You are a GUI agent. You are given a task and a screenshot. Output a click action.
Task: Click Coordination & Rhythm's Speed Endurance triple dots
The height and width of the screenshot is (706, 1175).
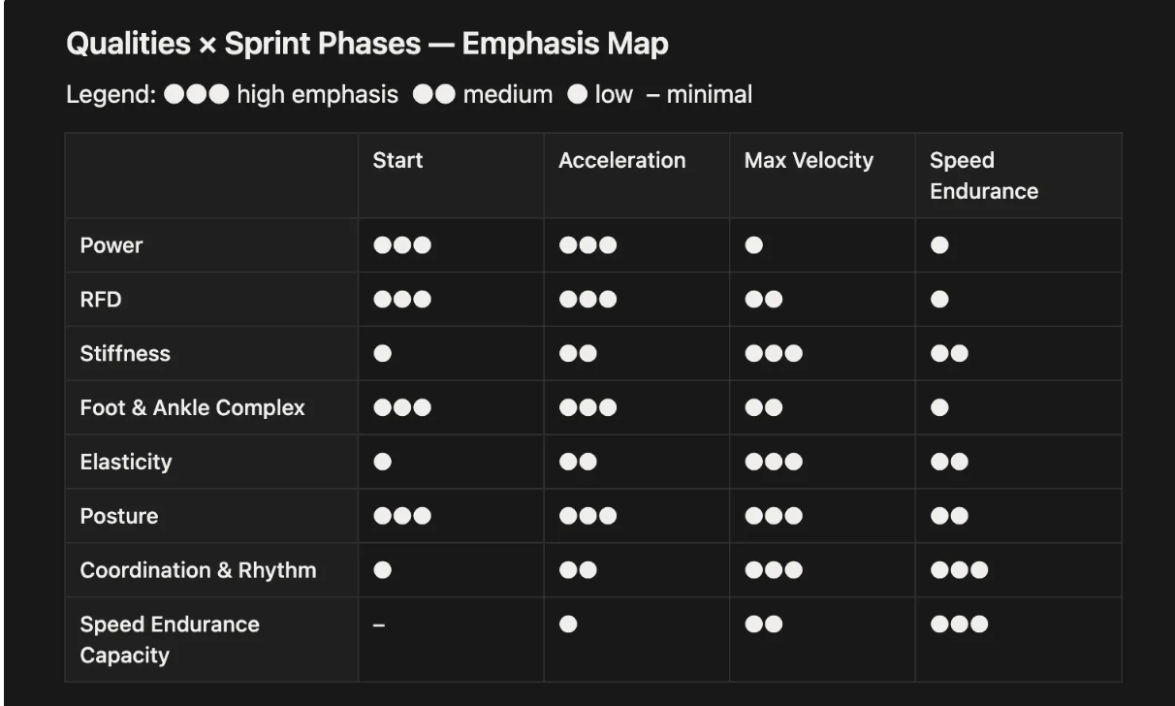point(959,570)
